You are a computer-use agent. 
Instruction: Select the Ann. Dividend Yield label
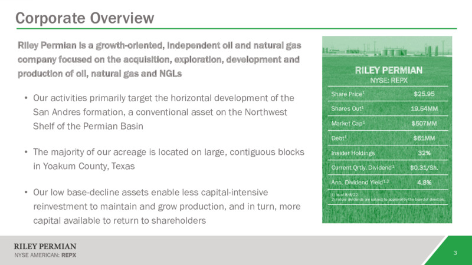pos(360,183)
